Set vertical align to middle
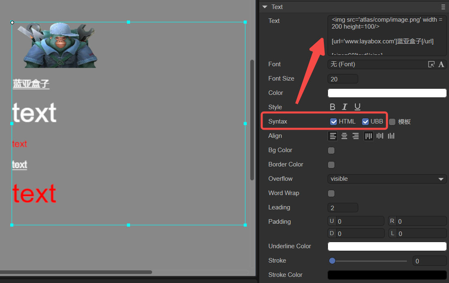 pyautogui.click(x=380, y=136)
